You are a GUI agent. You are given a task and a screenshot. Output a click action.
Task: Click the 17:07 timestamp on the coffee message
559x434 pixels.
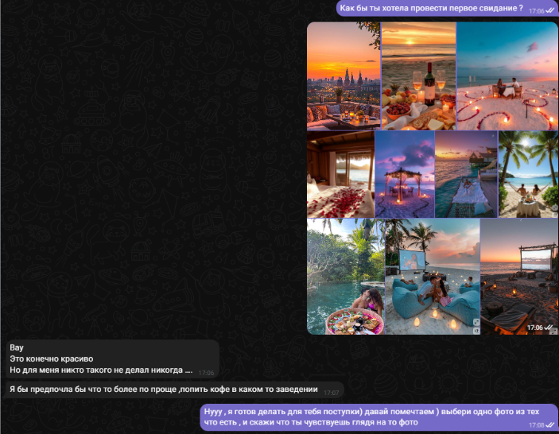click(331, 393)
